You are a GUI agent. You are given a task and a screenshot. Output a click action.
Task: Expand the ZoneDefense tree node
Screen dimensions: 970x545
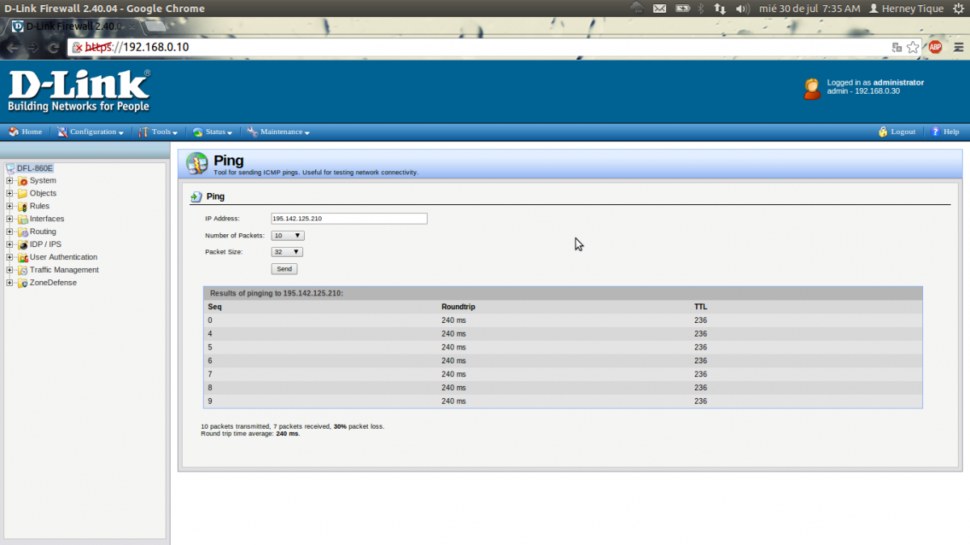click(x=10, y=283)
